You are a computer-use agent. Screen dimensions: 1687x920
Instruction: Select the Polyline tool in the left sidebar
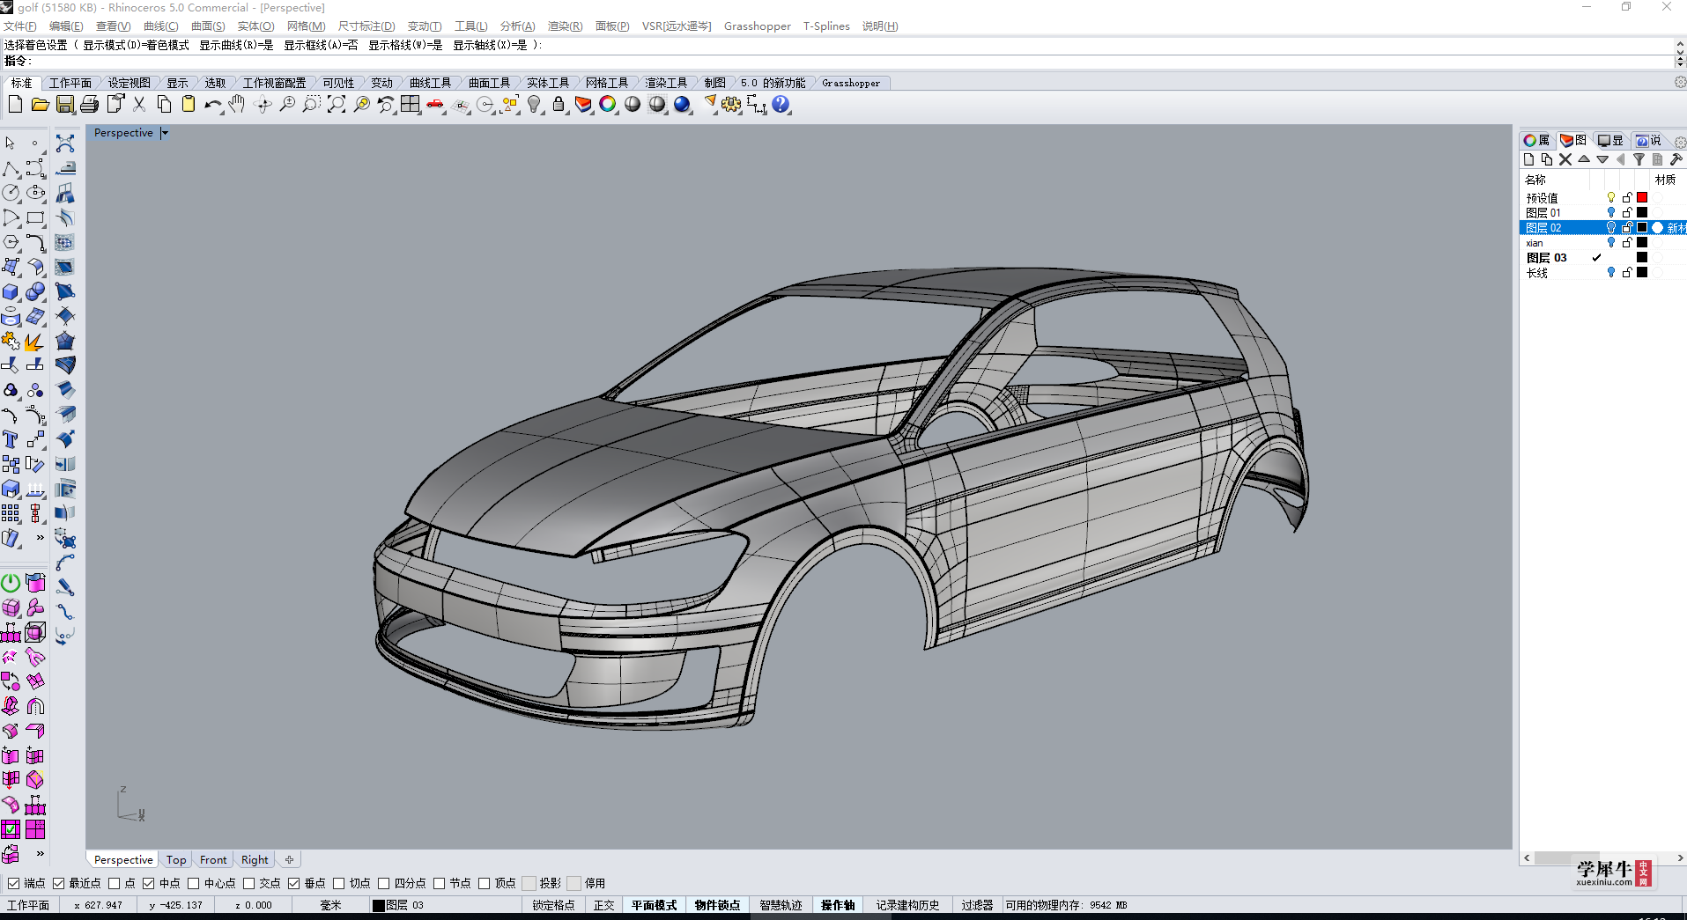tap(11, 168)
